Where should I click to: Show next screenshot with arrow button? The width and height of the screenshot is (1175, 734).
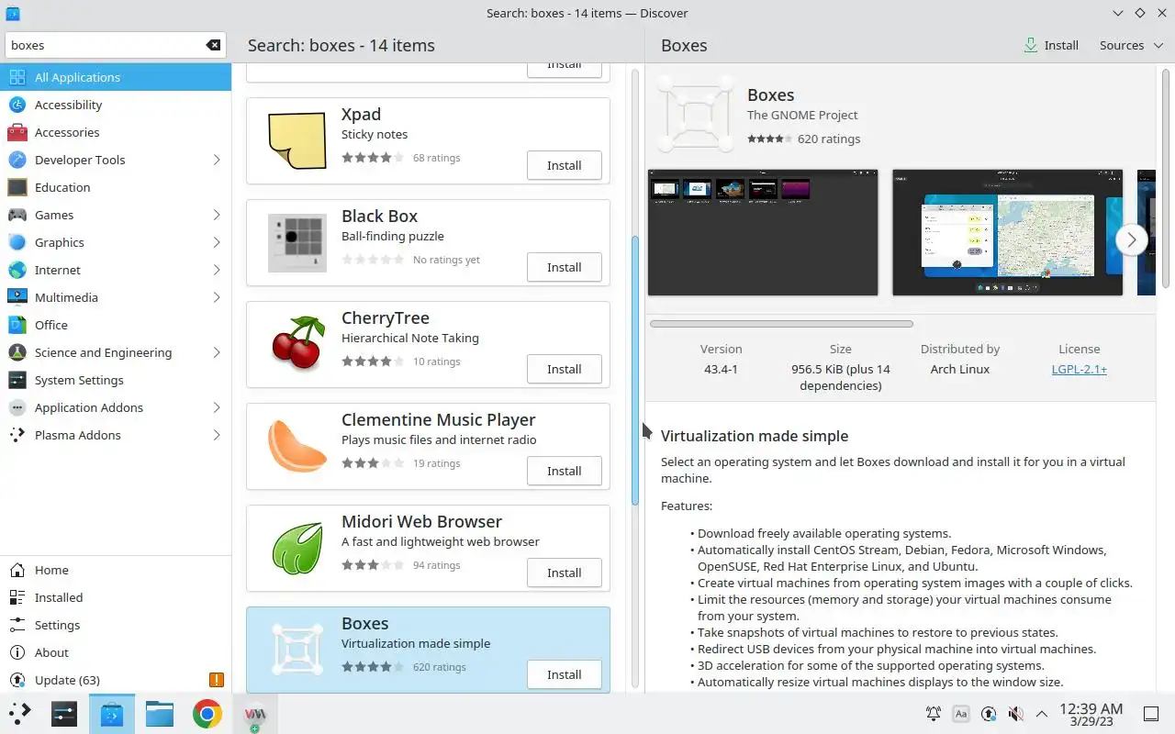tap(1131, 239)
